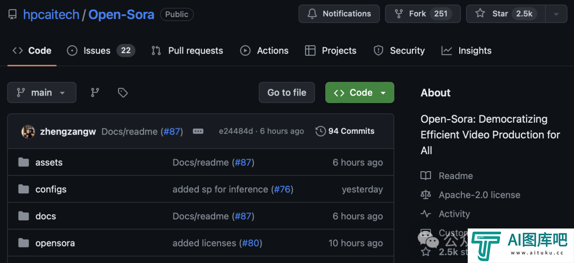This screenshot has height=263, width=574.
Task: Open the Activity link in About
Action: (x=454, y=214)
